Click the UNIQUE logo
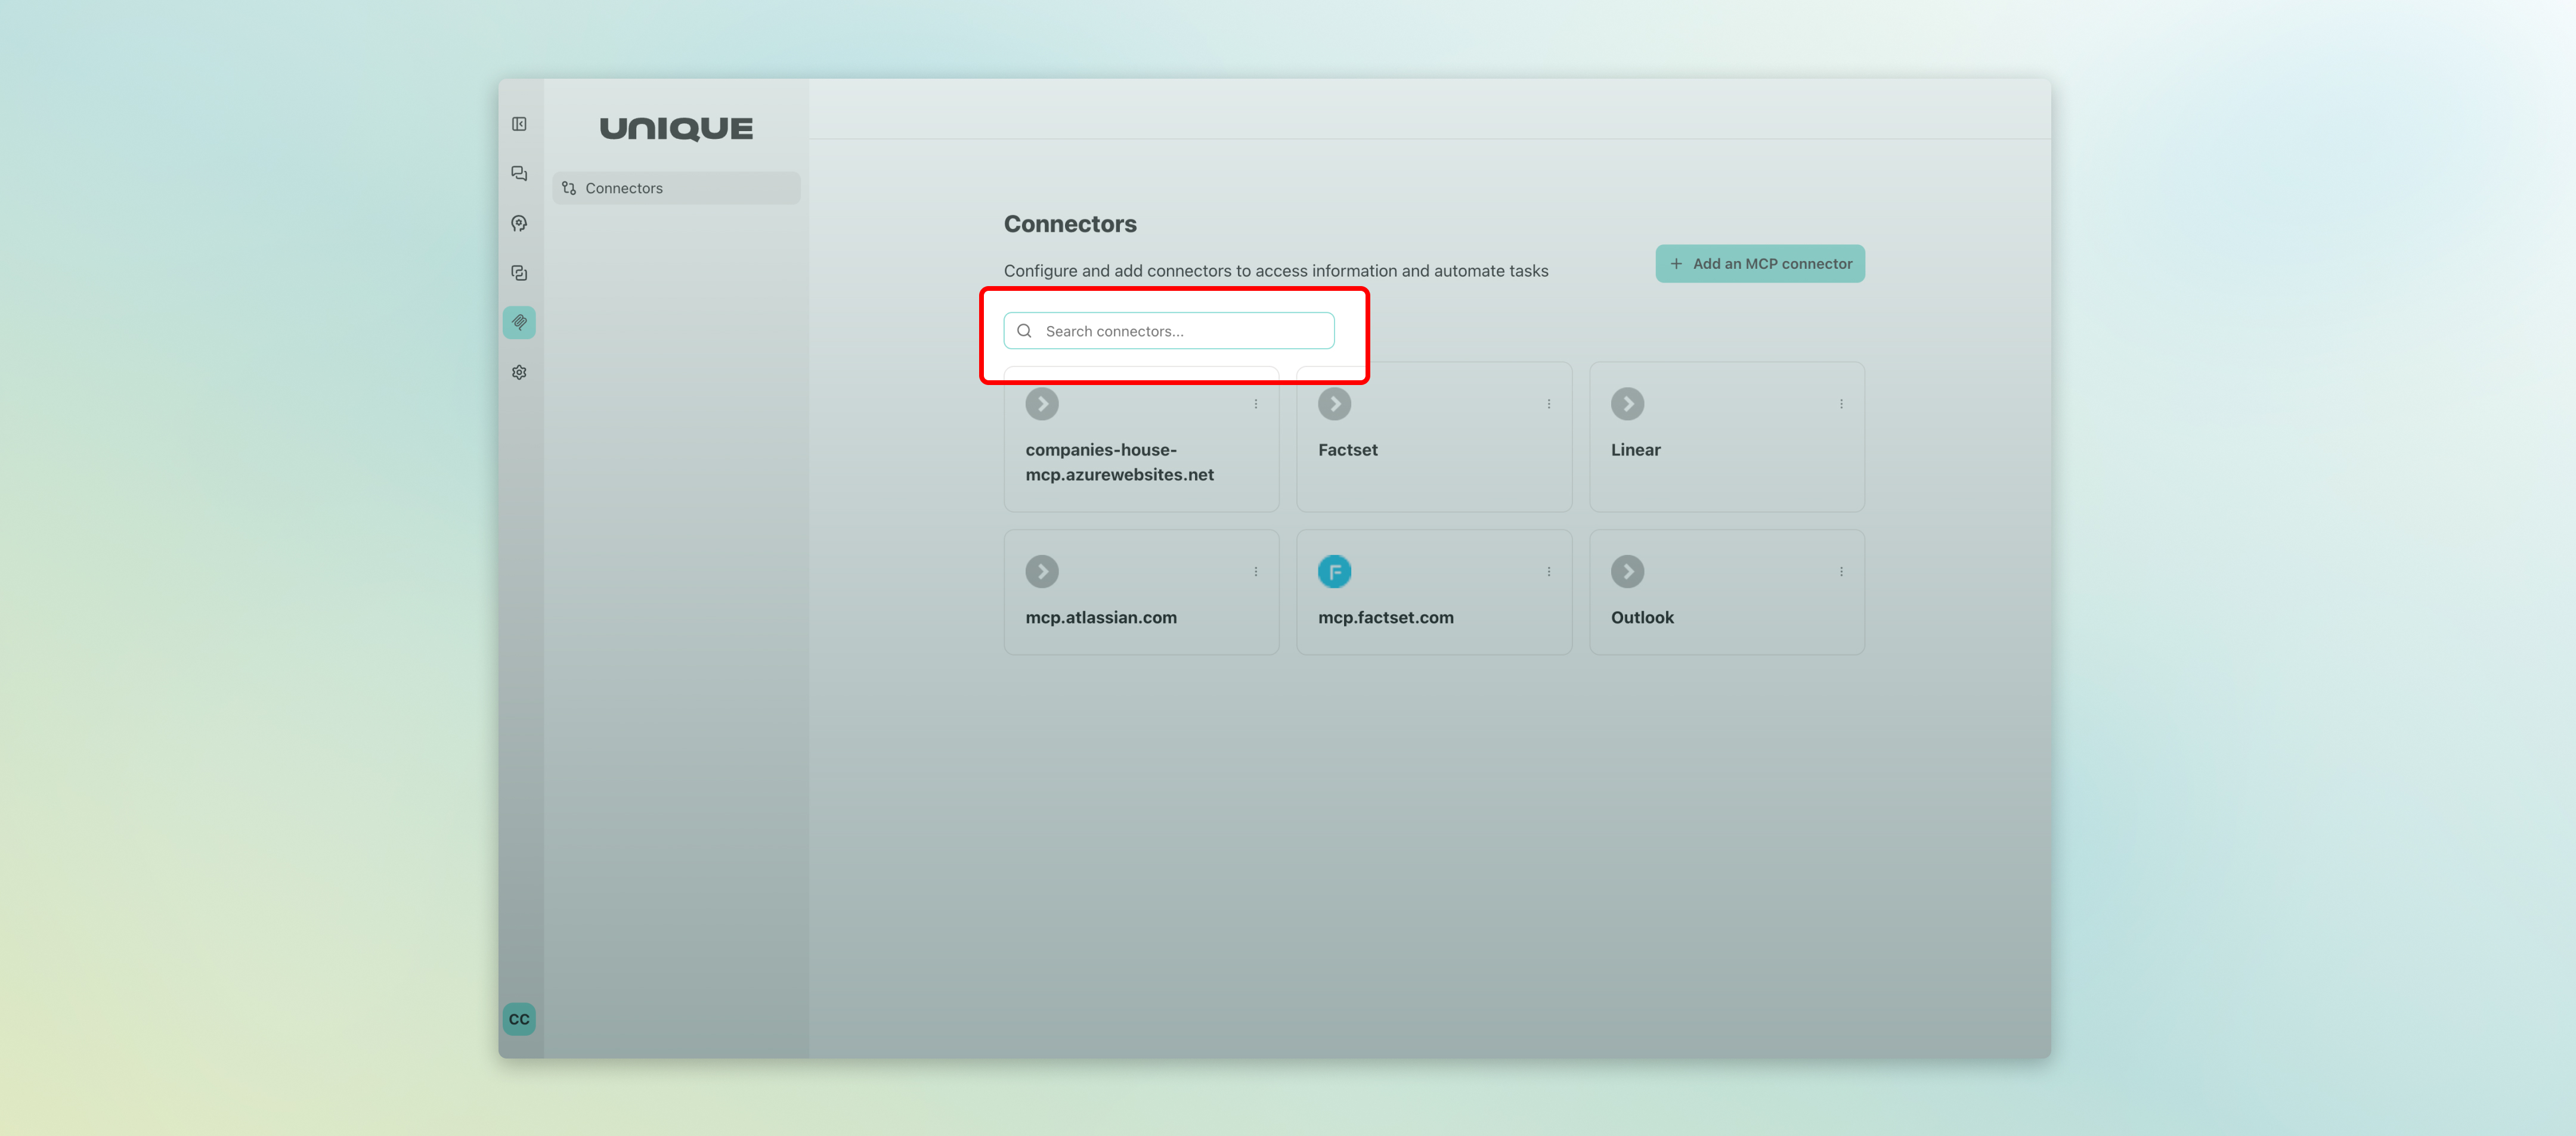 pos(676,129)
